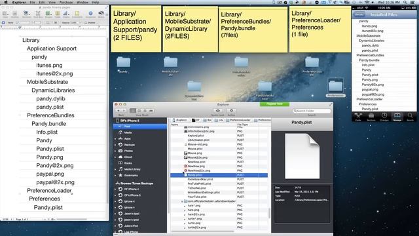Click the Apple menu icon

click(x=6, y=2)
